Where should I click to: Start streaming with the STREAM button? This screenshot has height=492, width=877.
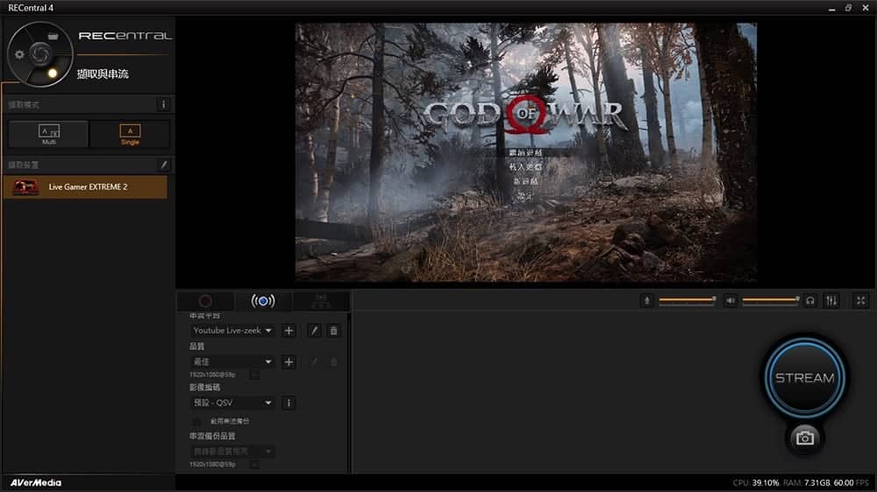804,377
